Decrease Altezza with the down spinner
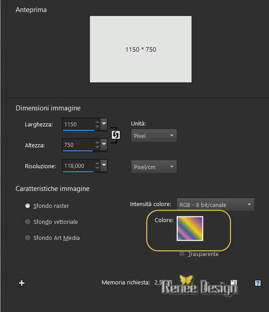The width and height of the screenshot is (269, 312). (97, 147)
